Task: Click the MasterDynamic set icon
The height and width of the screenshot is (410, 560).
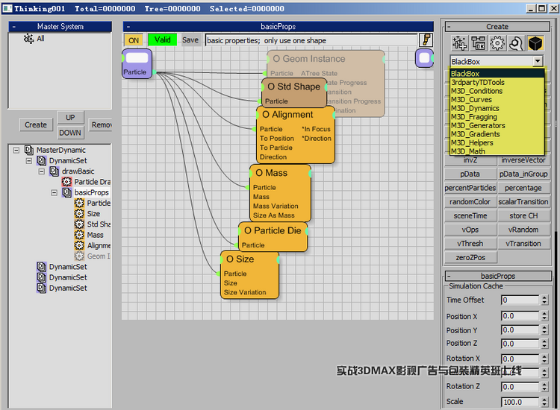Action: click(29, 150)
